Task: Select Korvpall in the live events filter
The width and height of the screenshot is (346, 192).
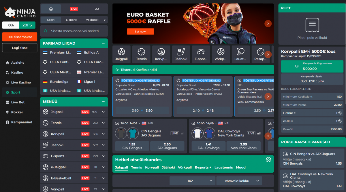Action: pos(152,167)
